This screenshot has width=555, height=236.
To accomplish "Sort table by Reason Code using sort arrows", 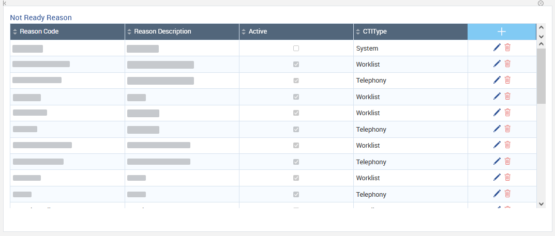I will pyautogui.click(x=15, y=32).
